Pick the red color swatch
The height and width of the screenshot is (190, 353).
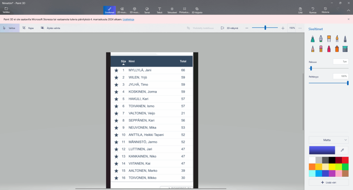pyautogui.click(x=345, y=160)
